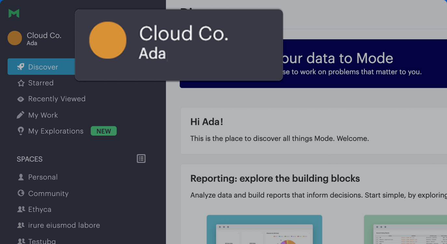Open the My Work section
The height and width of the screenshot is (244, 447).
tap(43, 115)
